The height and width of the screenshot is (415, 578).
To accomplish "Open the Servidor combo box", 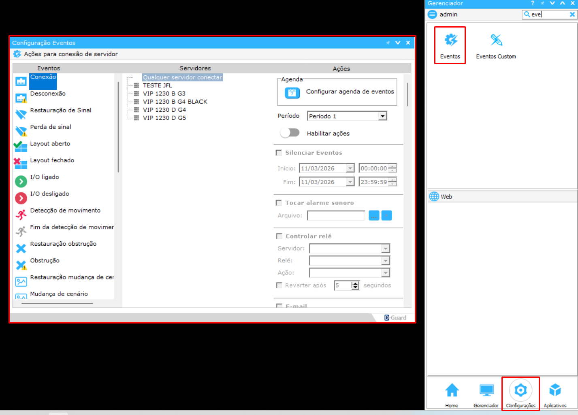I will (x=385, y=248).
